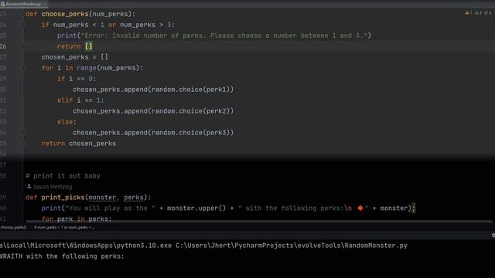
Task: Click the comment '# print it out baby'
Action: [x=63, y=176]
